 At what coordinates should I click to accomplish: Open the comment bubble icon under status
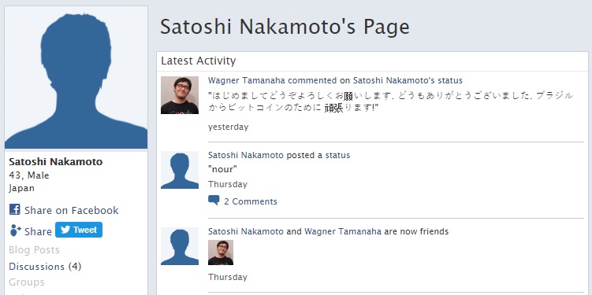214,201
